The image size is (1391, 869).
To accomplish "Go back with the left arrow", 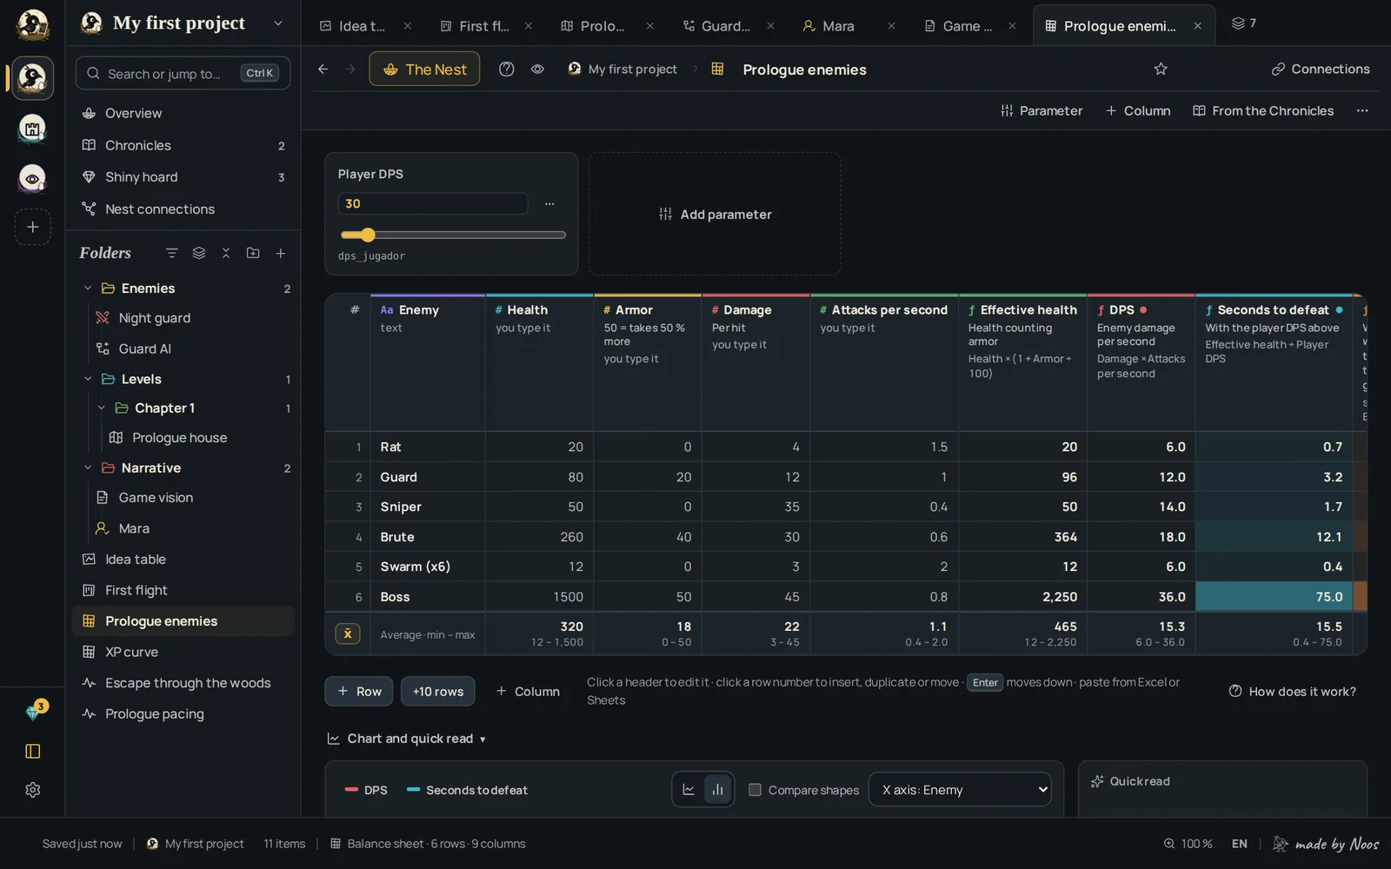I will coord(323,69).
